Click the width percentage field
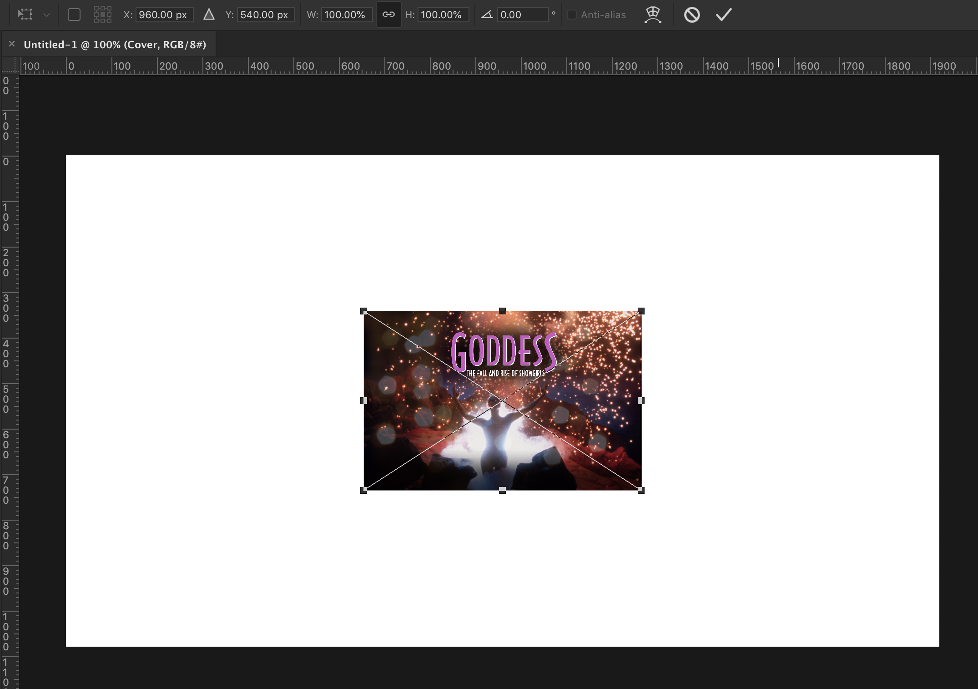 click(346, 15)
